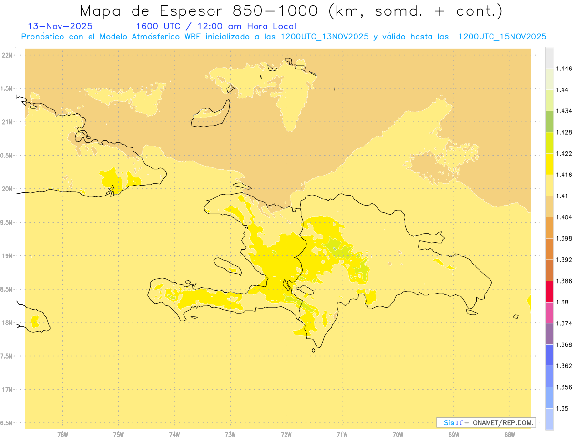Click the blue legend swatch between 1.362 and 1.368

550,355
